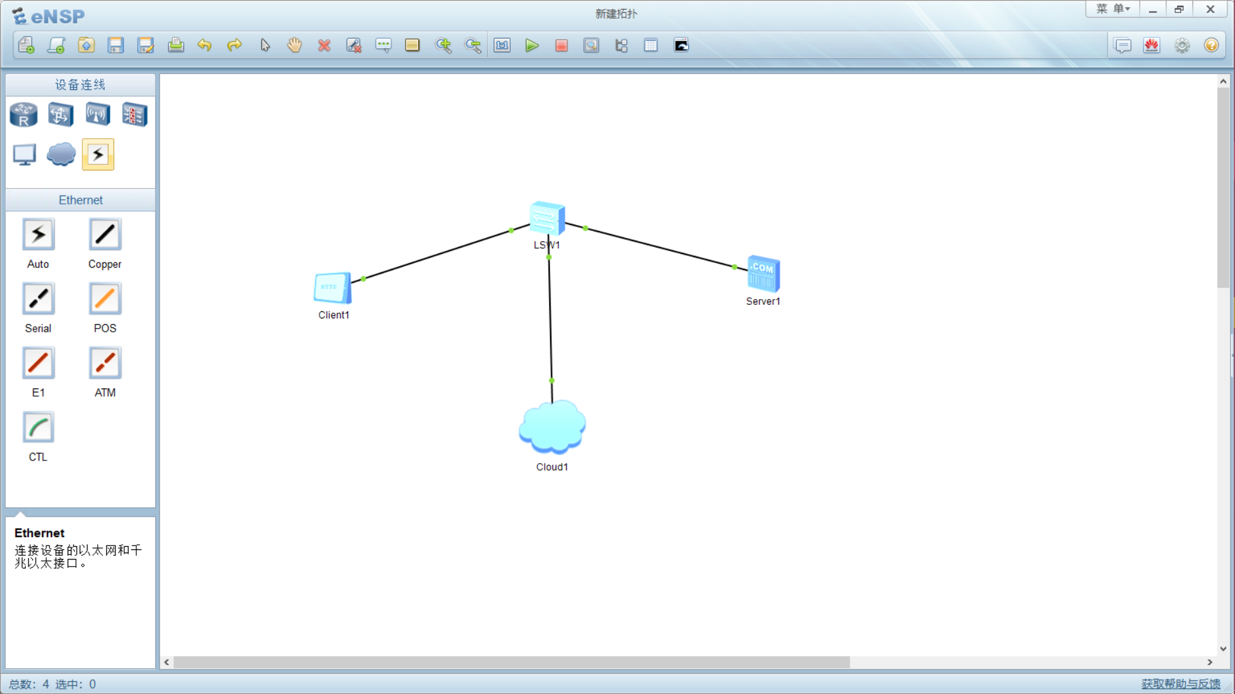The height and width of the screenshot is (694, 1235).
Task: Open the forum chat bubble icon
Action: click(x=1122, y=46)
